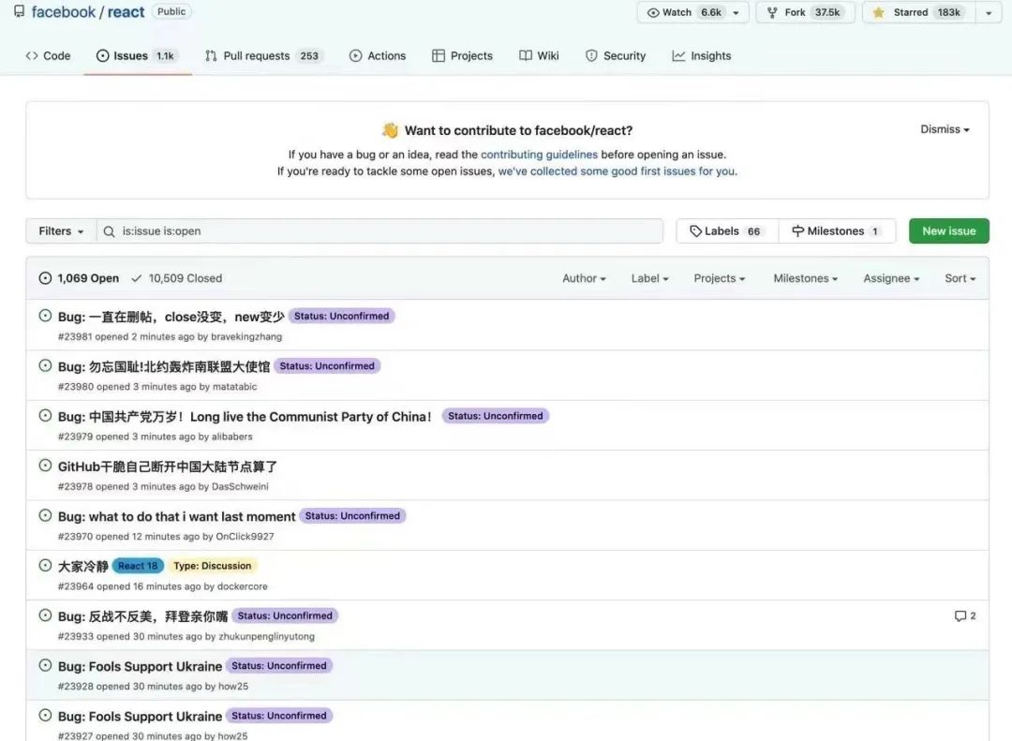
Task: Click the open-issue icon for issue #23980
Action: (45, 365)
